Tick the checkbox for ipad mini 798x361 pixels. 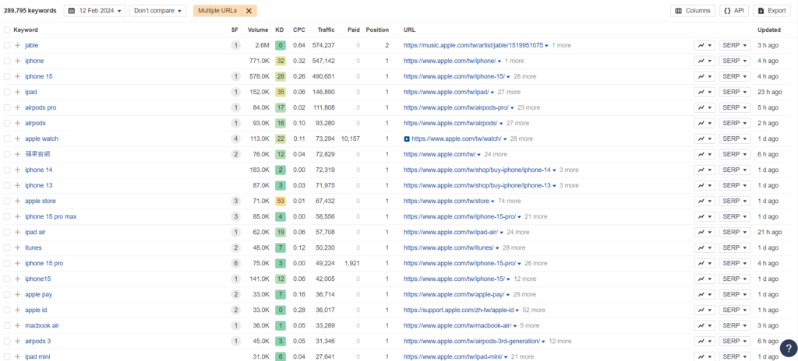pos(7,356)
